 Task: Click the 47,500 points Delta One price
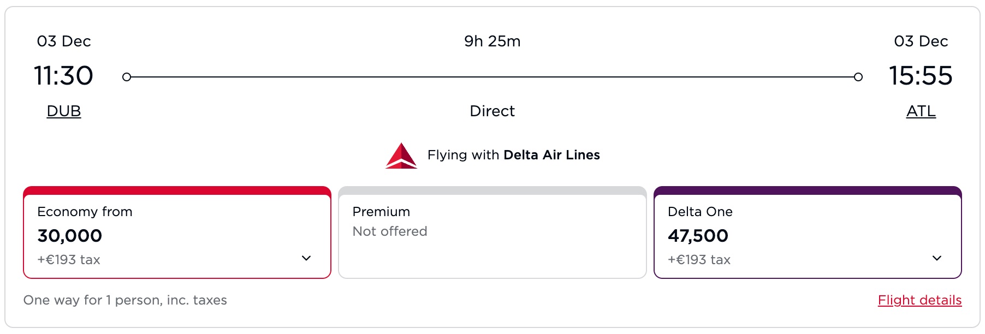coord(699,235)
